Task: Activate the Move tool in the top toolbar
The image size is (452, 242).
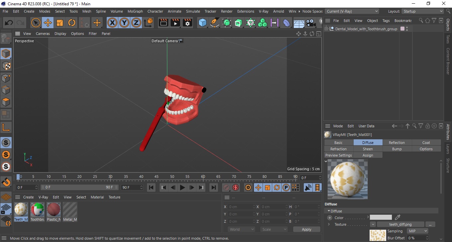Action: (48, 23)
